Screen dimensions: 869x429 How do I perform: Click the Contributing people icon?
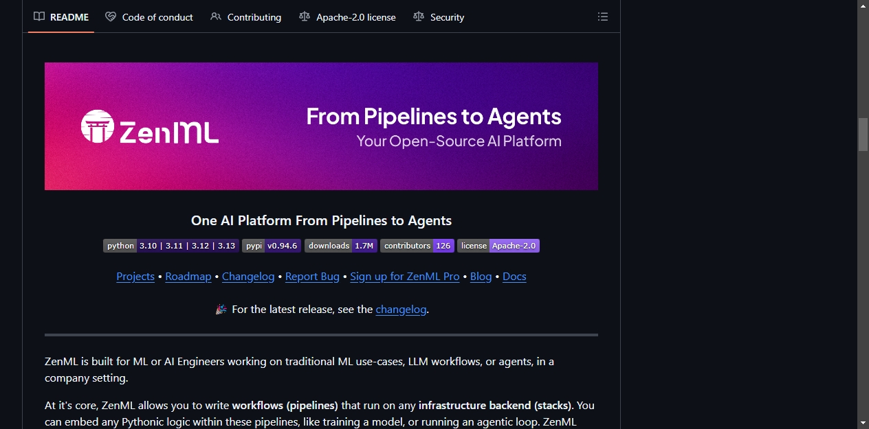pyautogui.click(x=216, y=17)
